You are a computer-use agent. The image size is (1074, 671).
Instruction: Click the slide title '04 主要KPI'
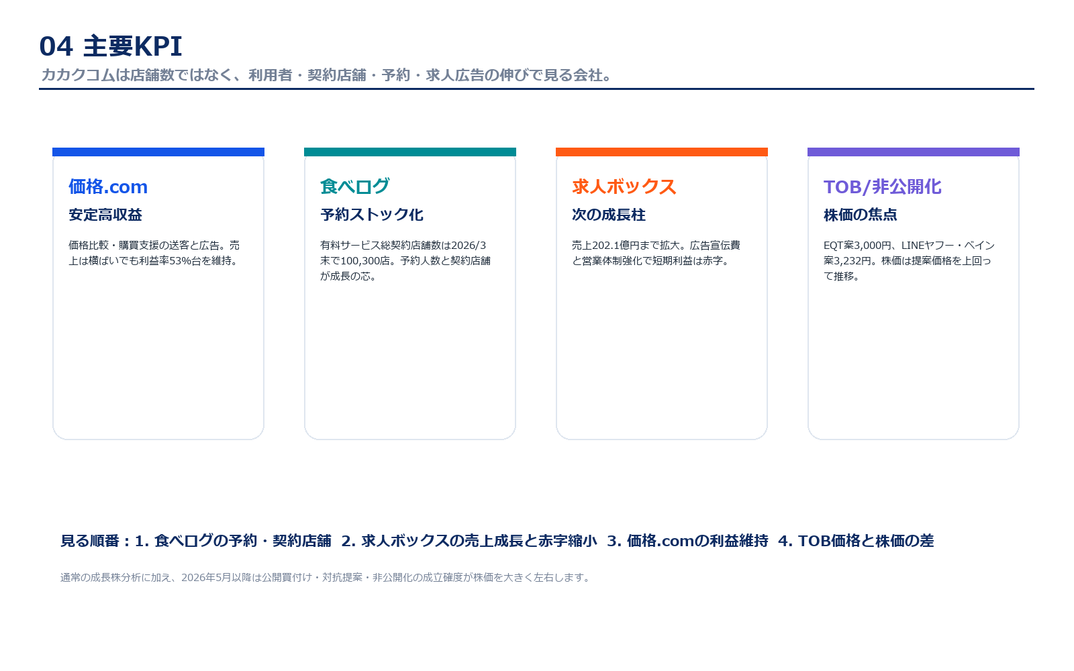pyautogui.click(x=111, y=46)
